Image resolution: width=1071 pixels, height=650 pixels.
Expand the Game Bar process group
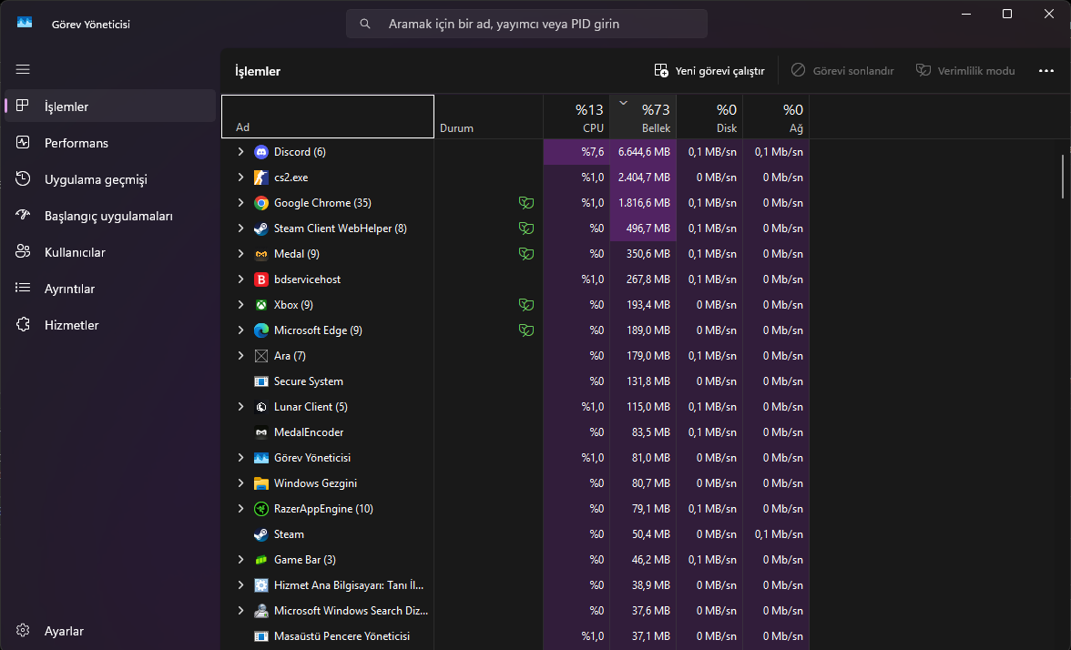(240, 560)
